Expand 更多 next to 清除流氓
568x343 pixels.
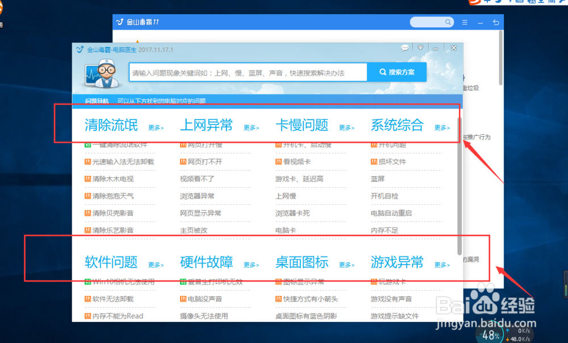tap(156, 127)
